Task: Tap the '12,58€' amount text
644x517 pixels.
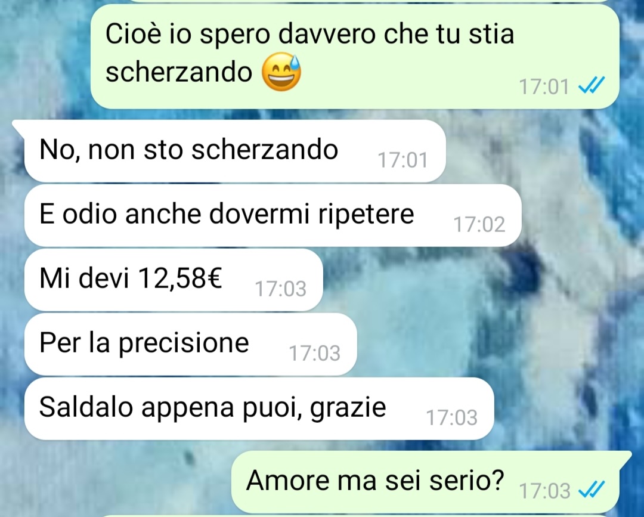Action: point(180,278)
